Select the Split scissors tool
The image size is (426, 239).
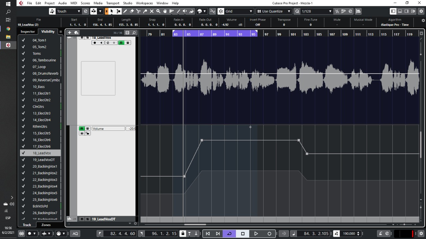pos(138,11)
